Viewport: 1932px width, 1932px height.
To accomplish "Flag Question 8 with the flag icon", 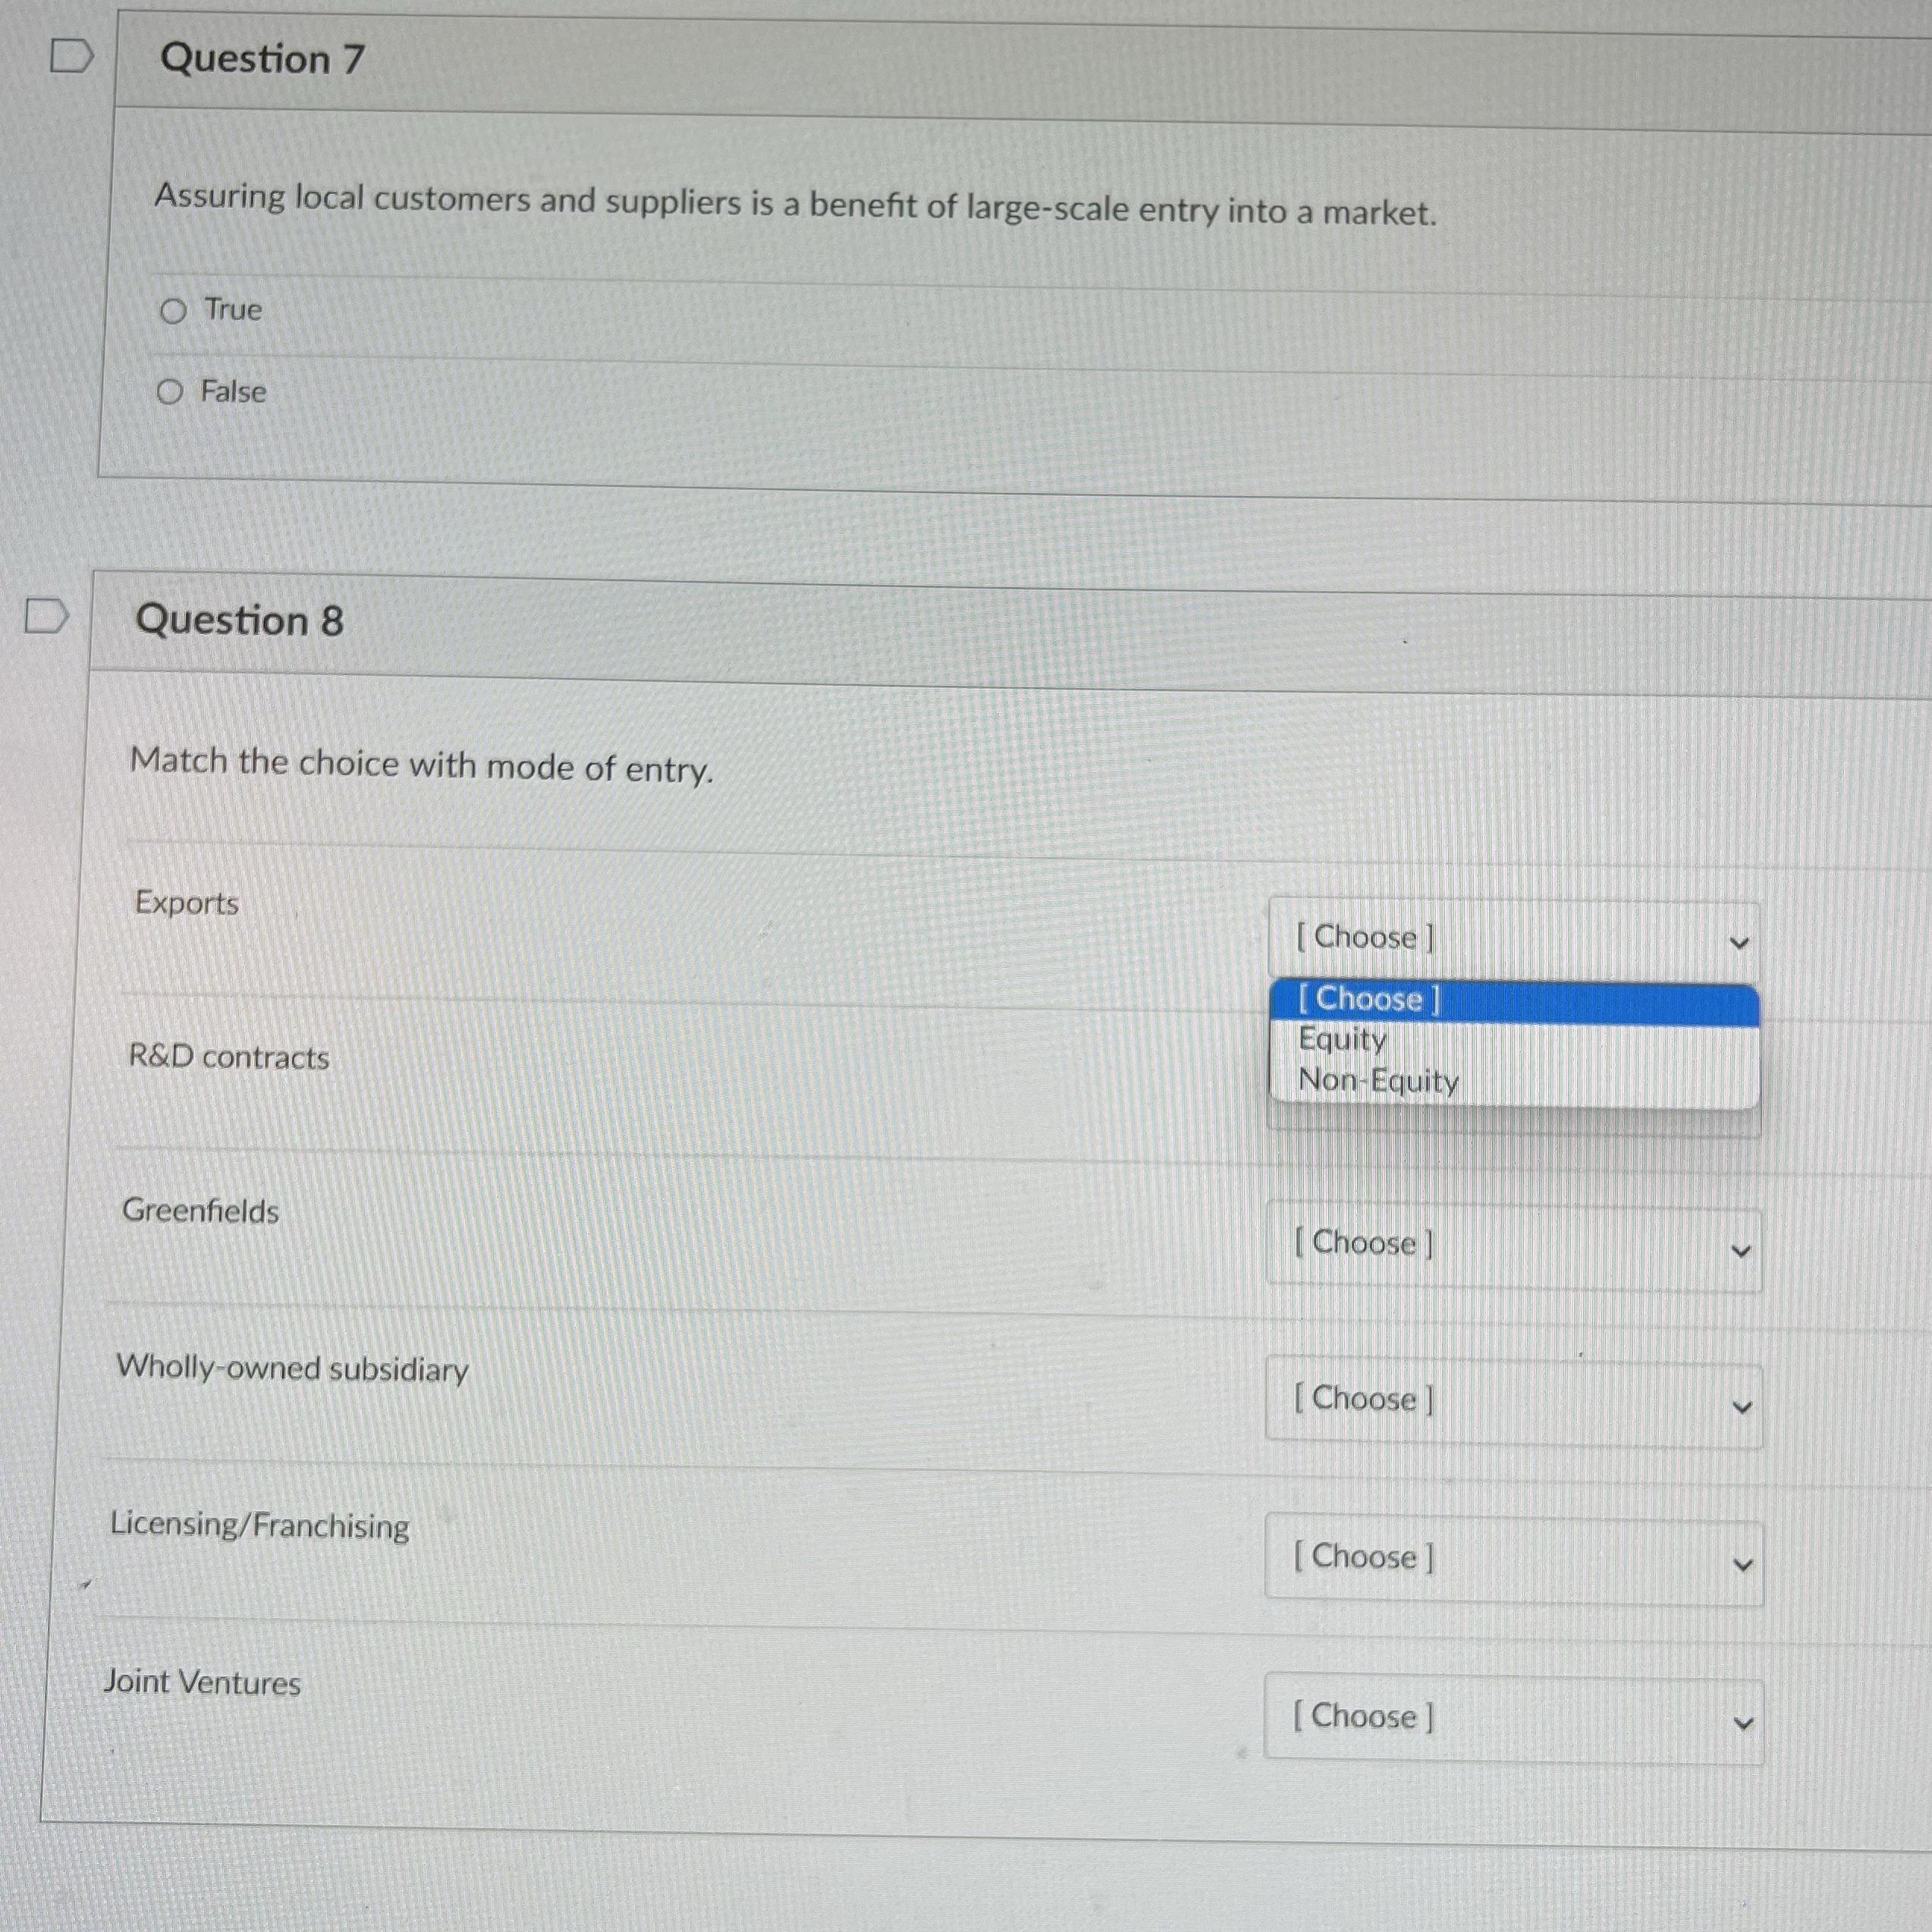I will (x=47, y=616).
